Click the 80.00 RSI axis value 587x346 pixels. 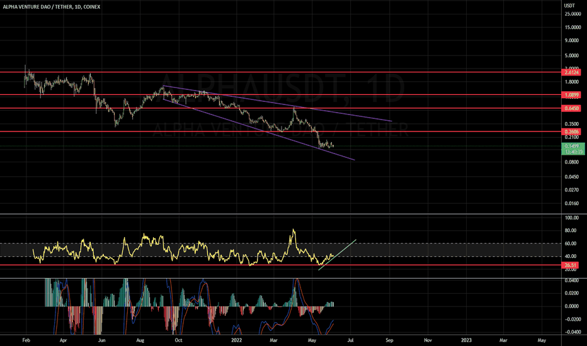[571, 230]
